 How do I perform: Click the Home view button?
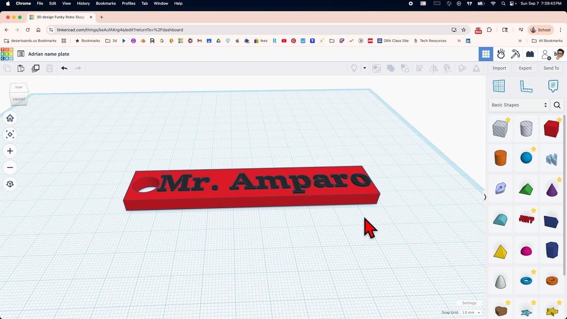(x=10, y=118)
